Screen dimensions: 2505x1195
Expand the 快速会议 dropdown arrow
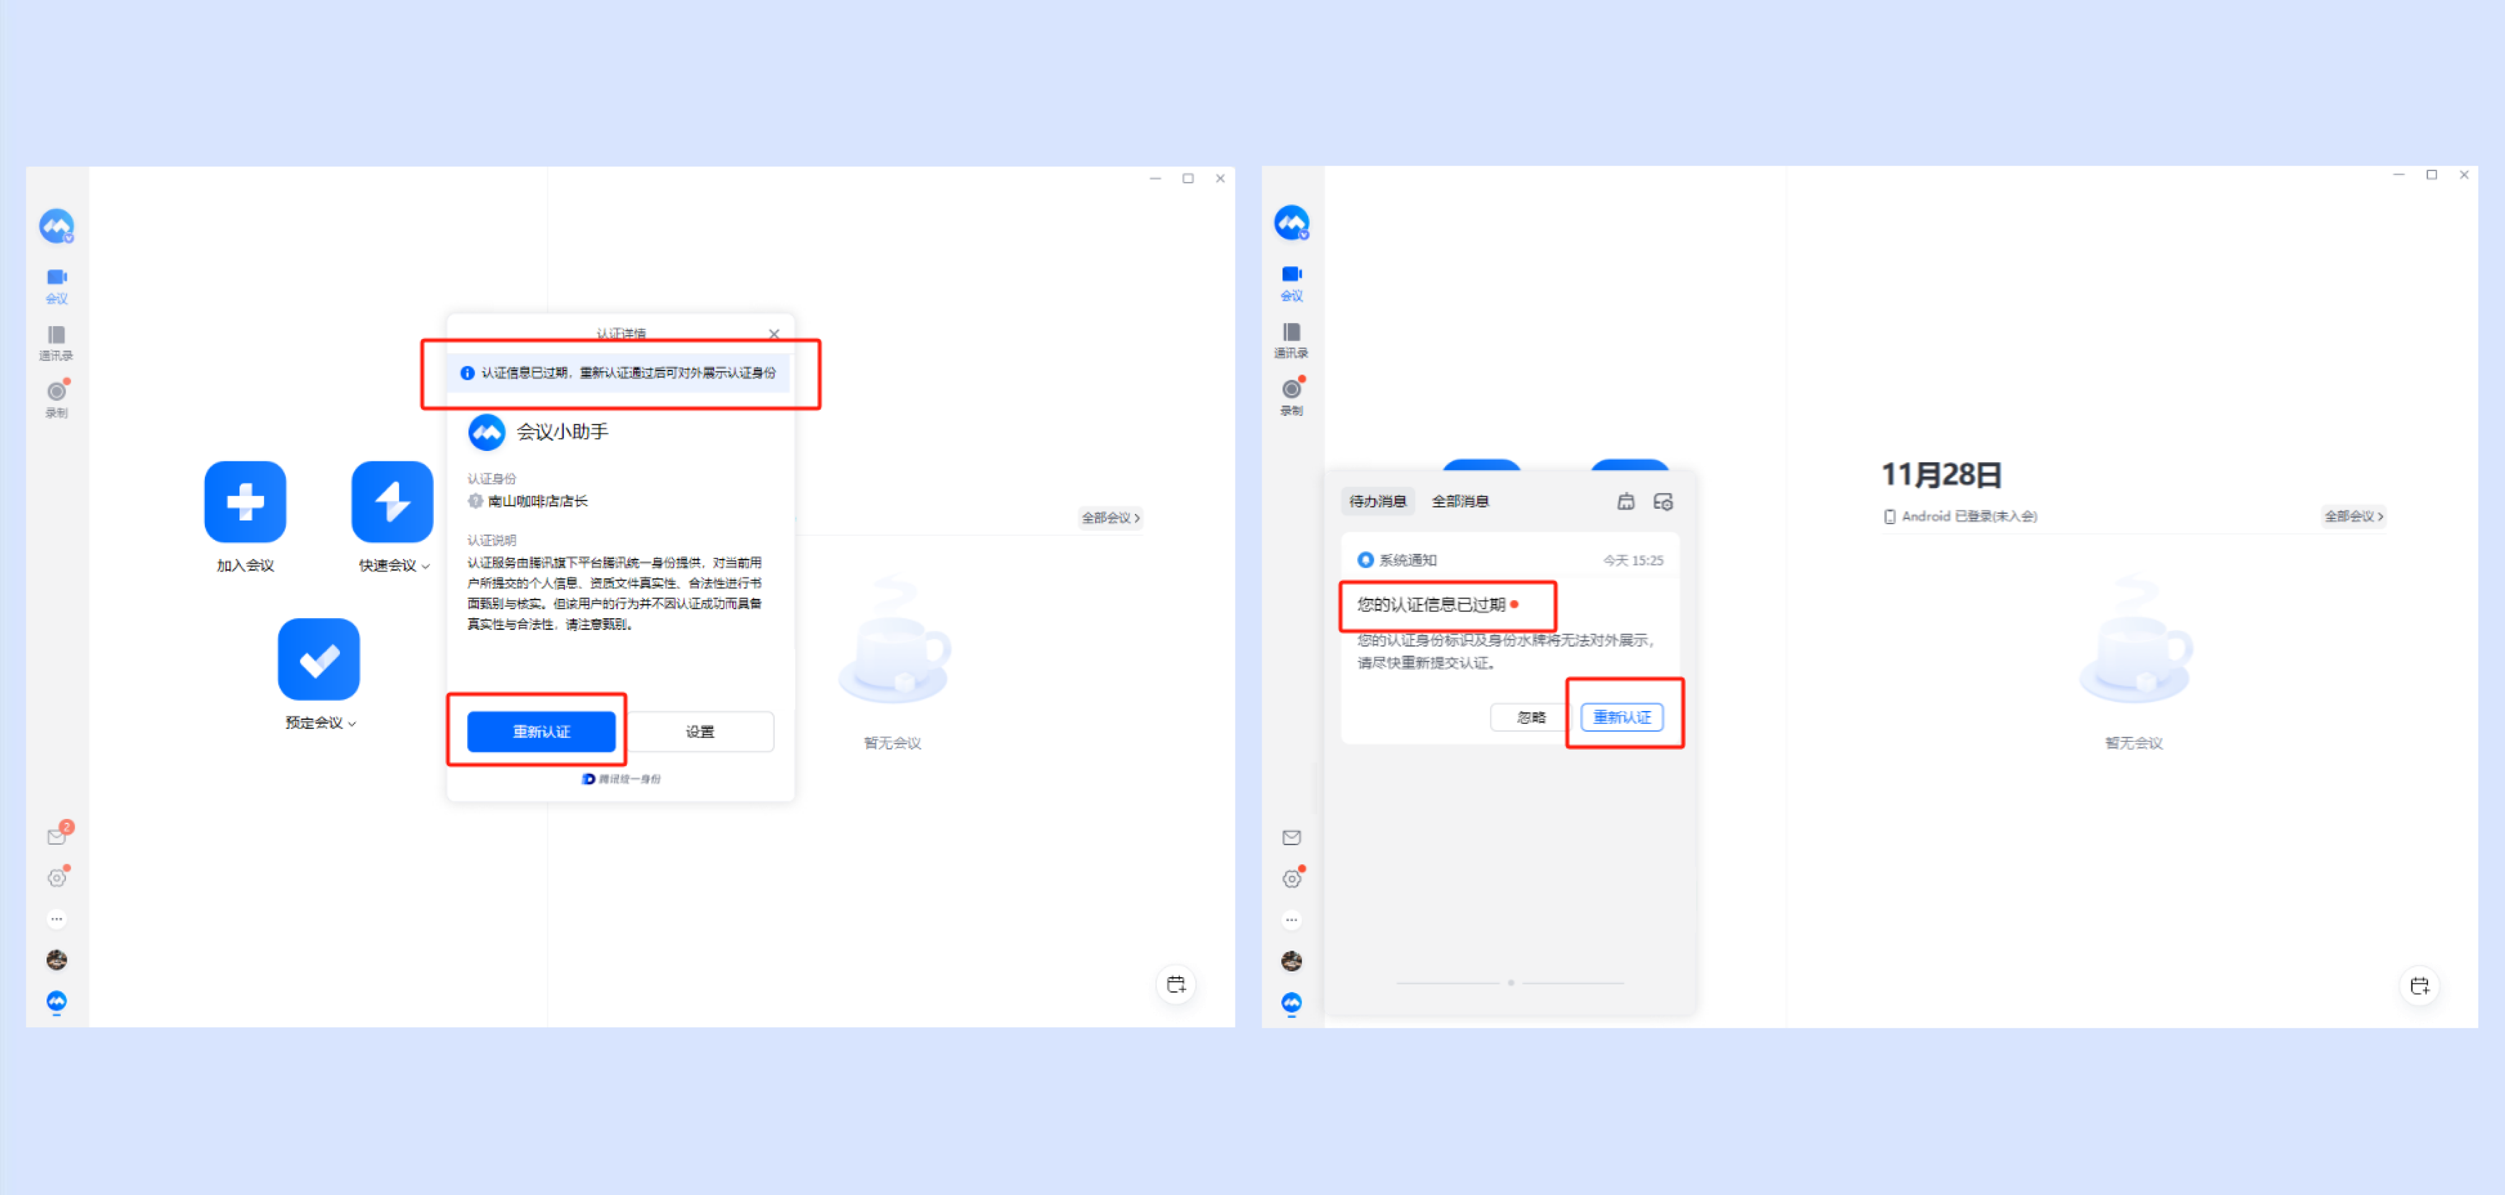[x=426, y=566]
